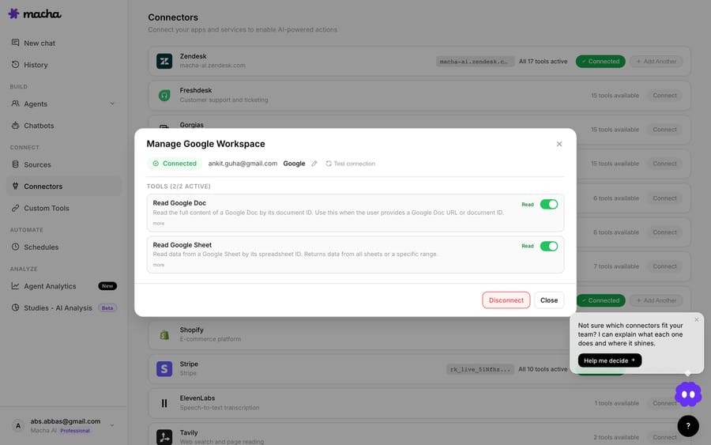Click Add Another for Zendesk

tap(656, 61)
